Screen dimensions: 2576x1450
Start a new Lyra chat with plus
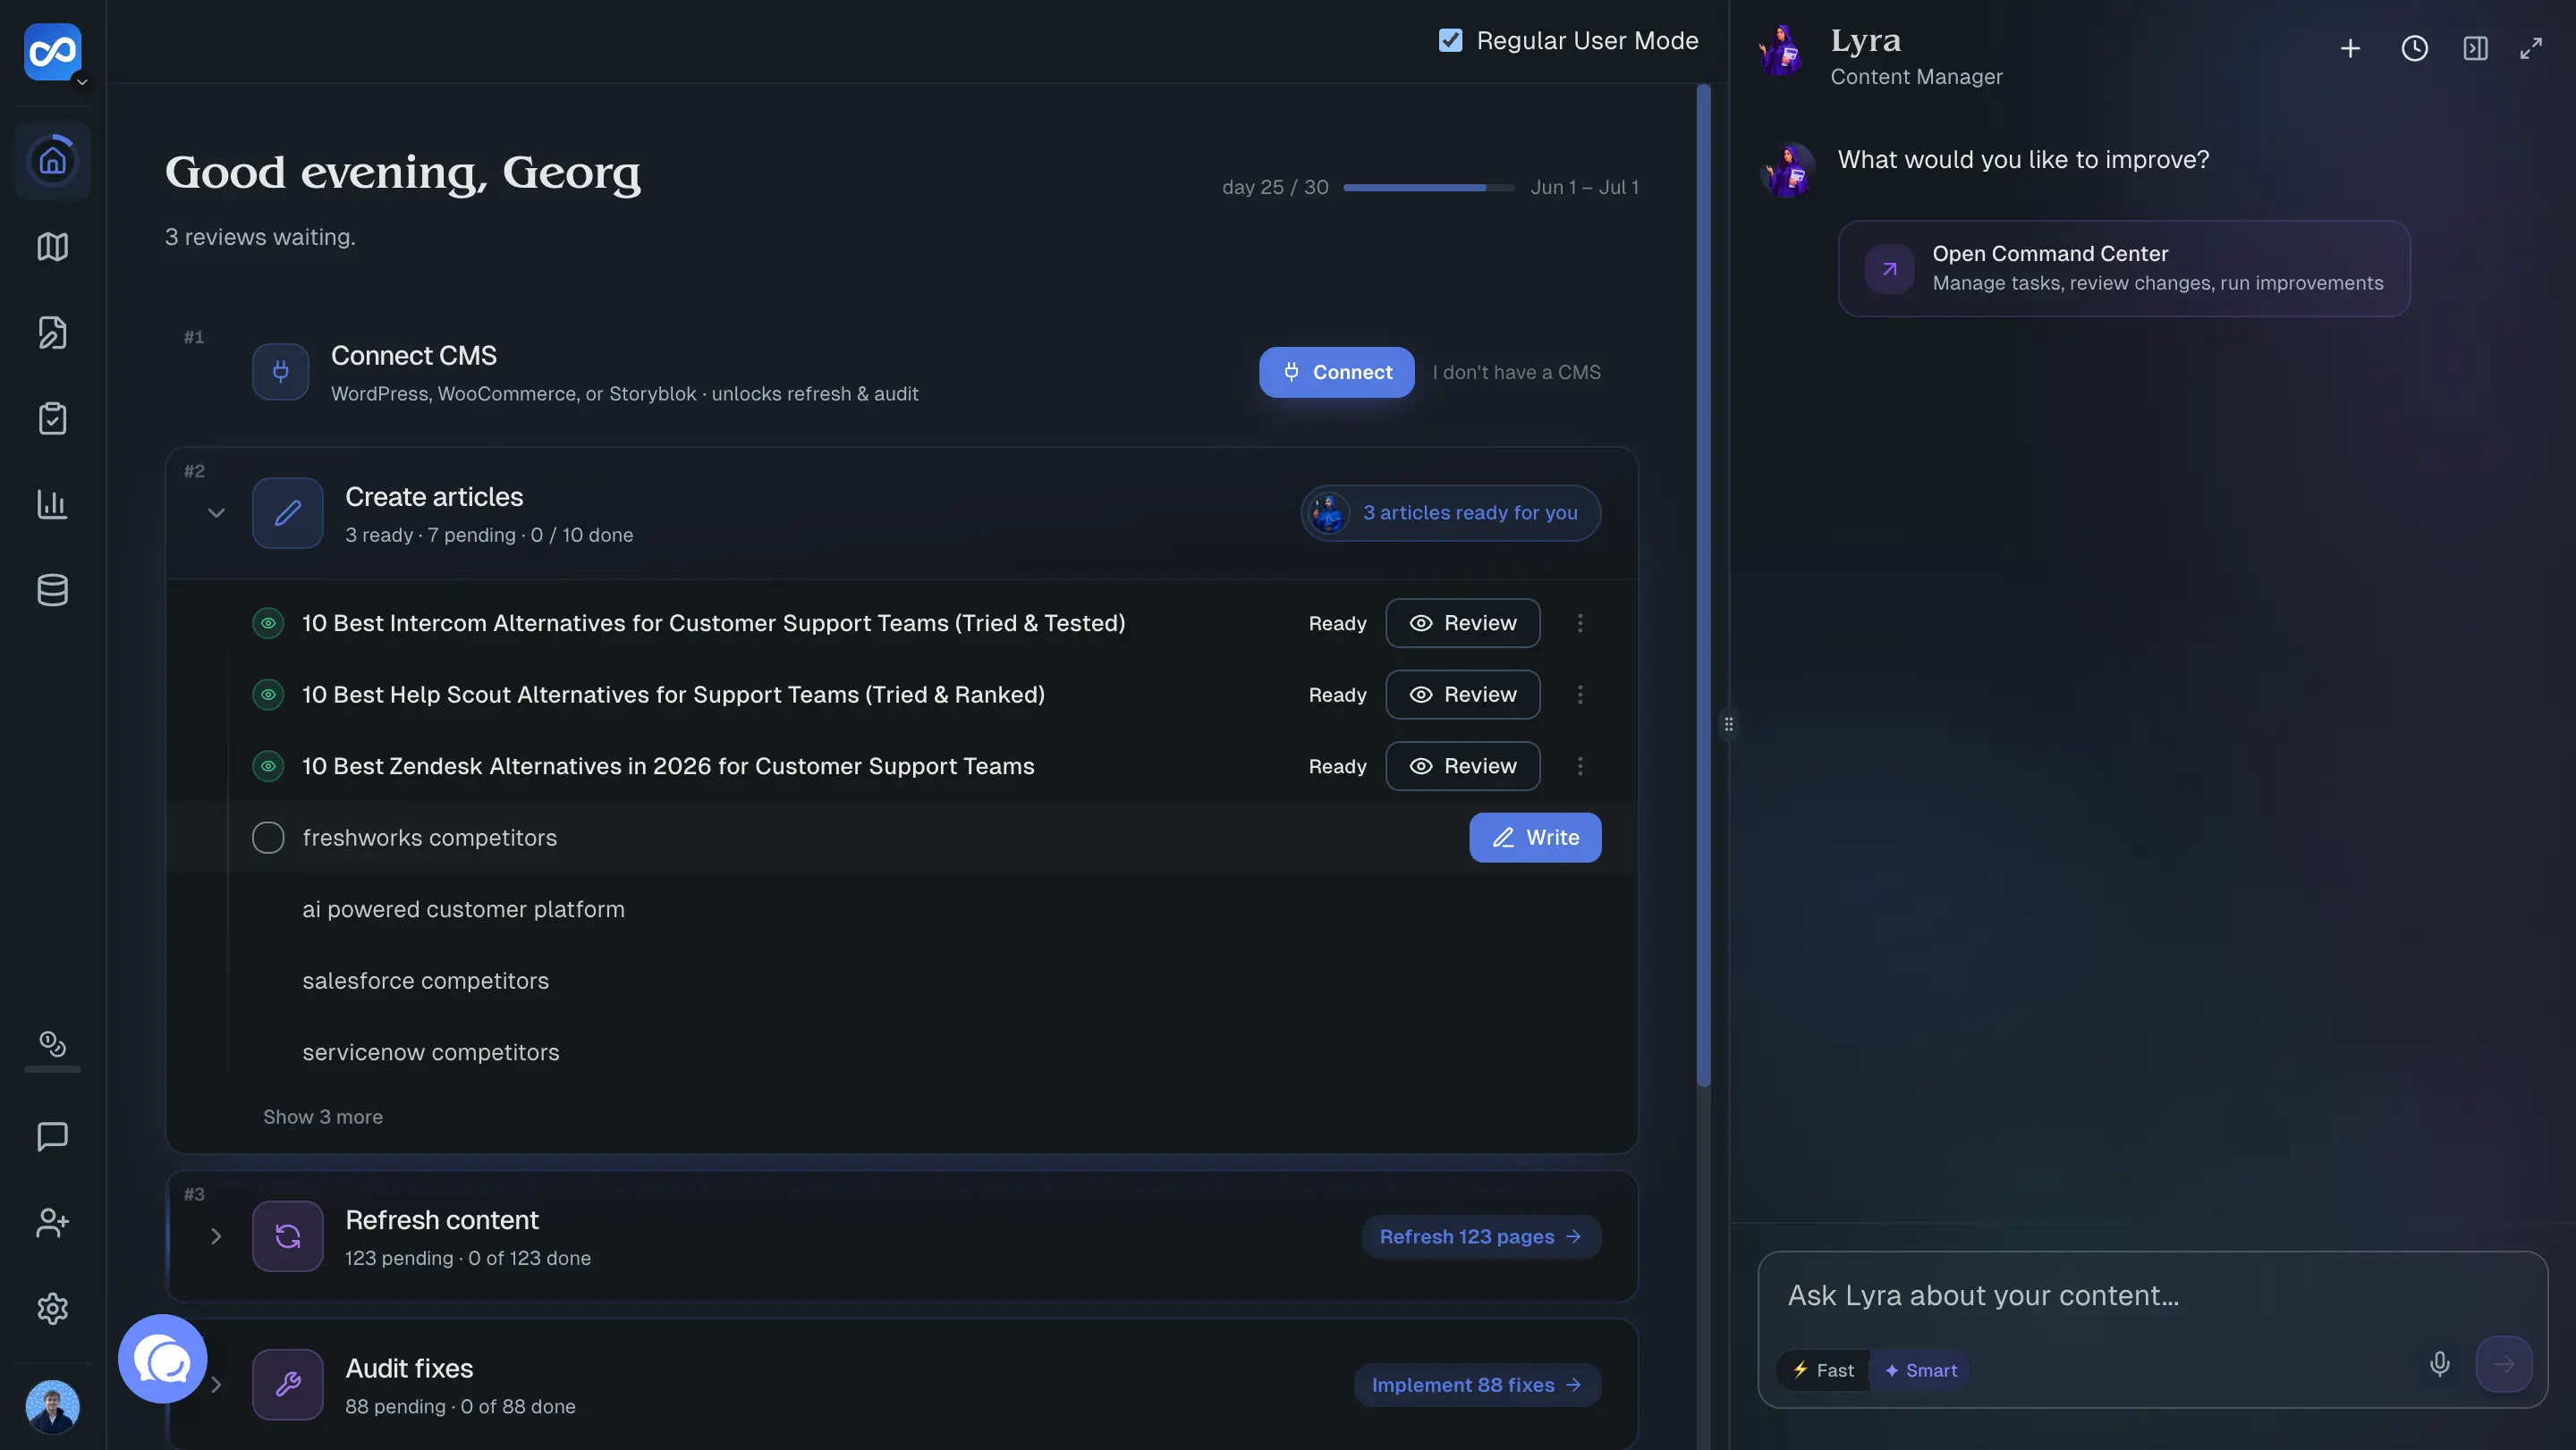(x=2350, y=48)
